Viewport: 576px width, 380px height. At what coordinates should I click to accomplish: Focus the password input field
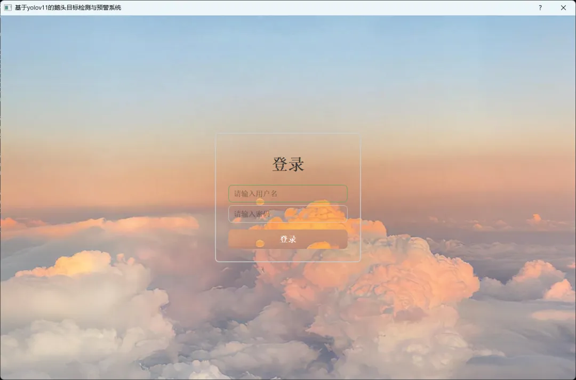pyautogui.click(x=287, y=214)
